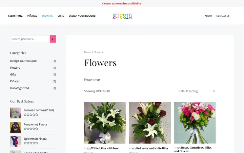
Task: Open Design Your Bouquet category in sidebar
Action: [24, 61]
